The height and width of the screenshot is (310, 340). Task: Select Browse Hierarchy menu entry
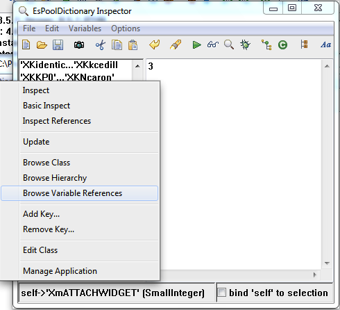click(80, 178)
